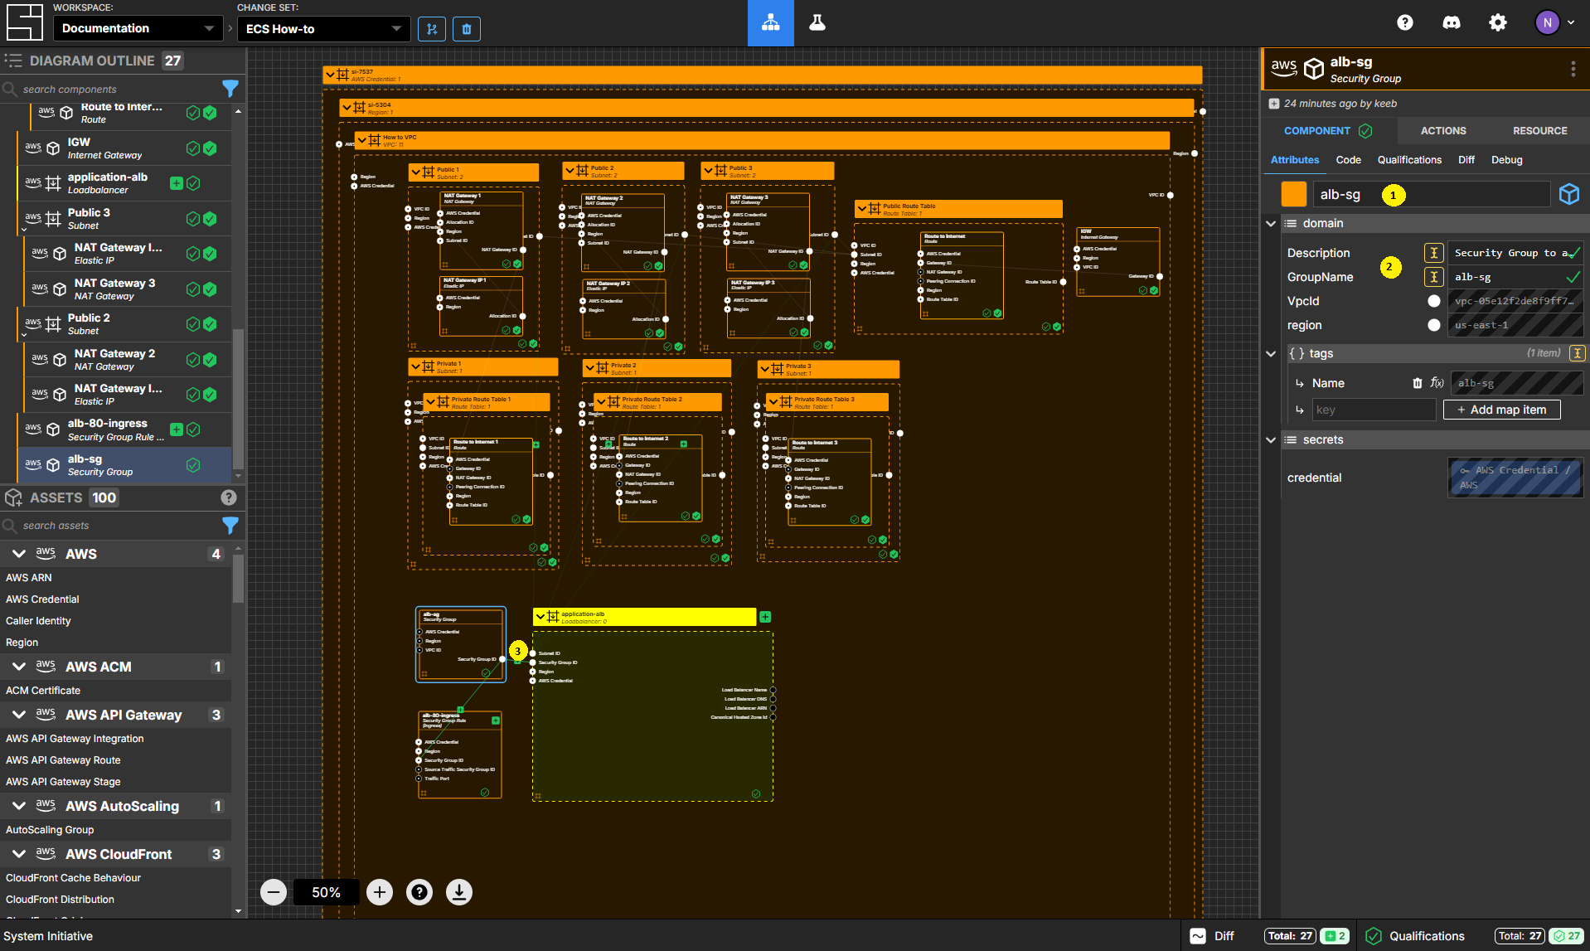Download the diagram with the download icon

tap(459, 892)
